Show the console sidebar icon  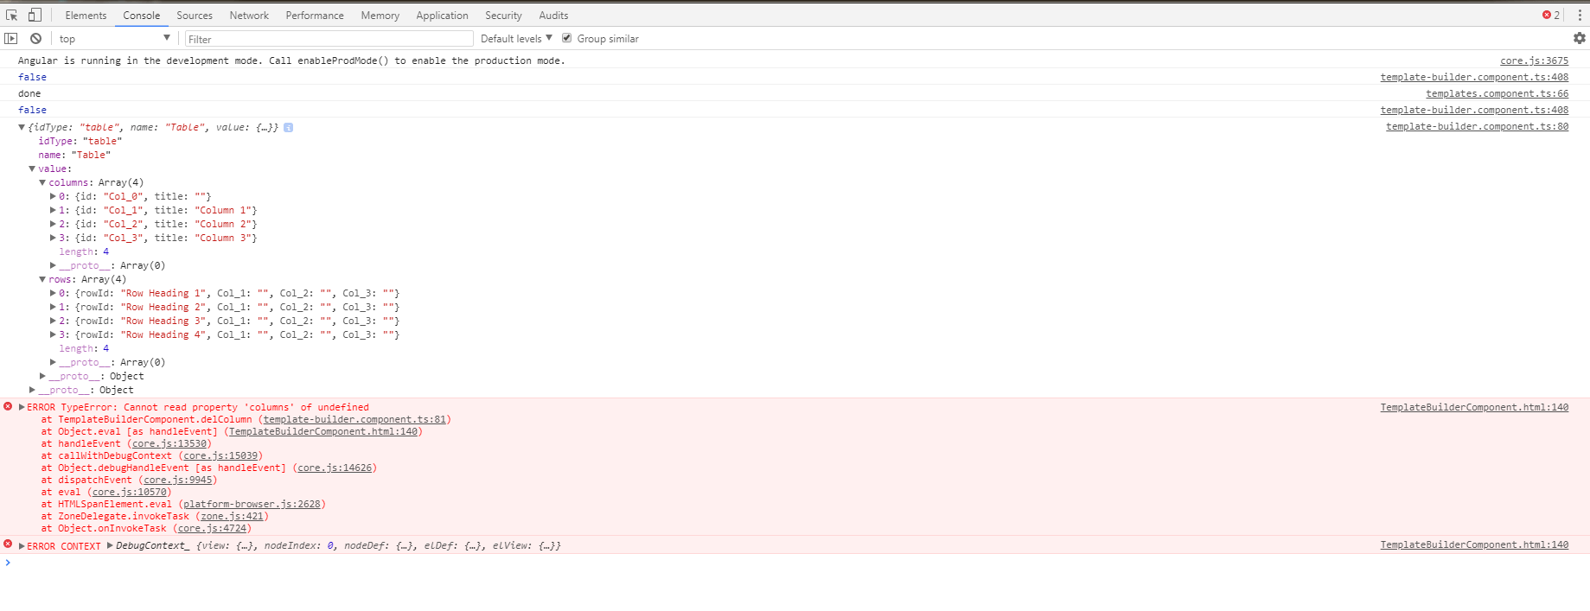[x=11, y=38]
